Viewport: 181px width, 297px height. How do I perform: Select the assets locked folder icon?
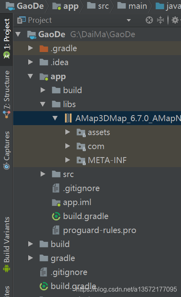coord(81,133)
